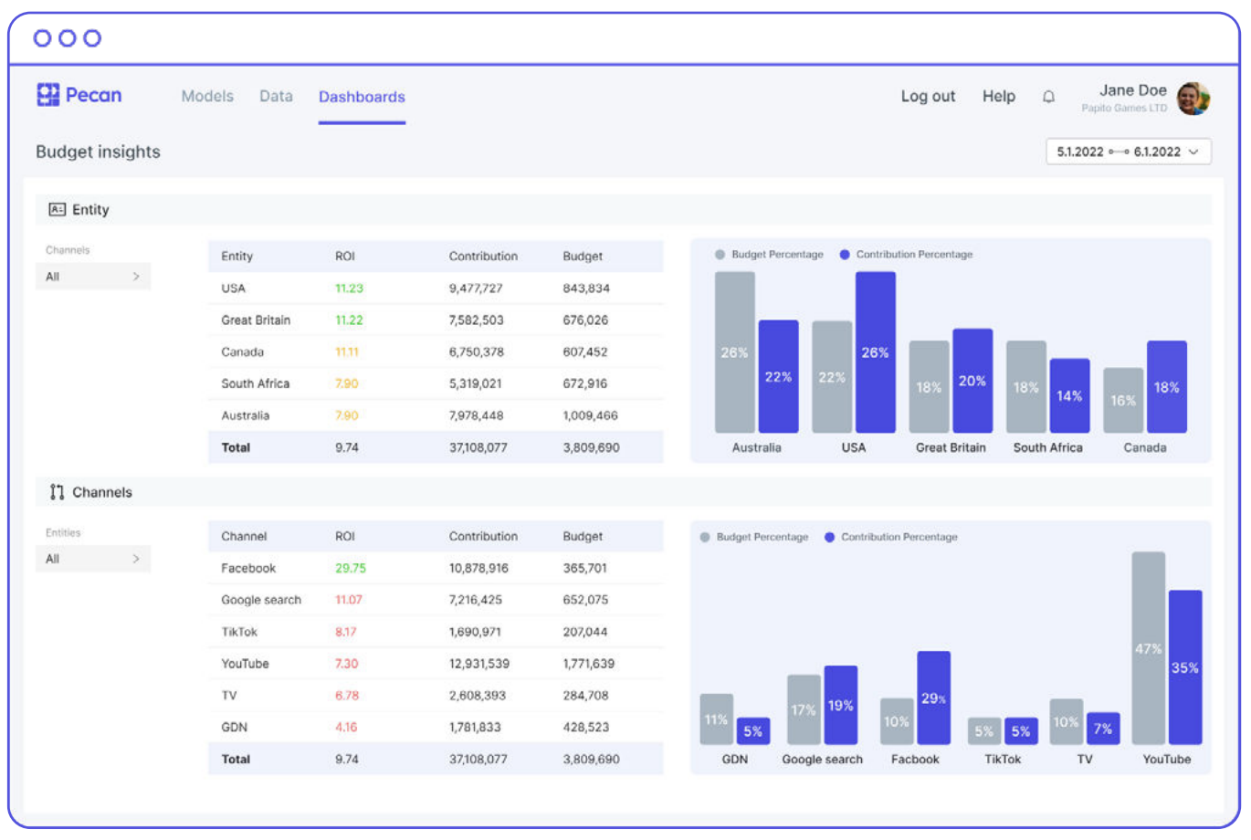The width and height of the screenshot is (1251, 840).
Task: Select the Dashboards tab
Action: click(x=362, y=97)
